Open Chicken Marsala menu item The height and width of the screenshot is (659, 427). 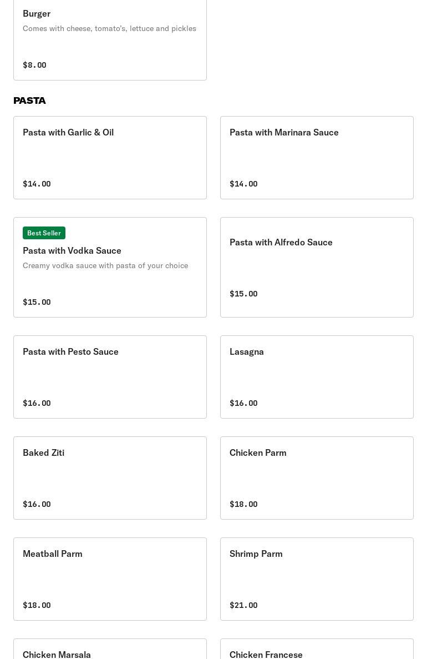(x=110, y=649)
